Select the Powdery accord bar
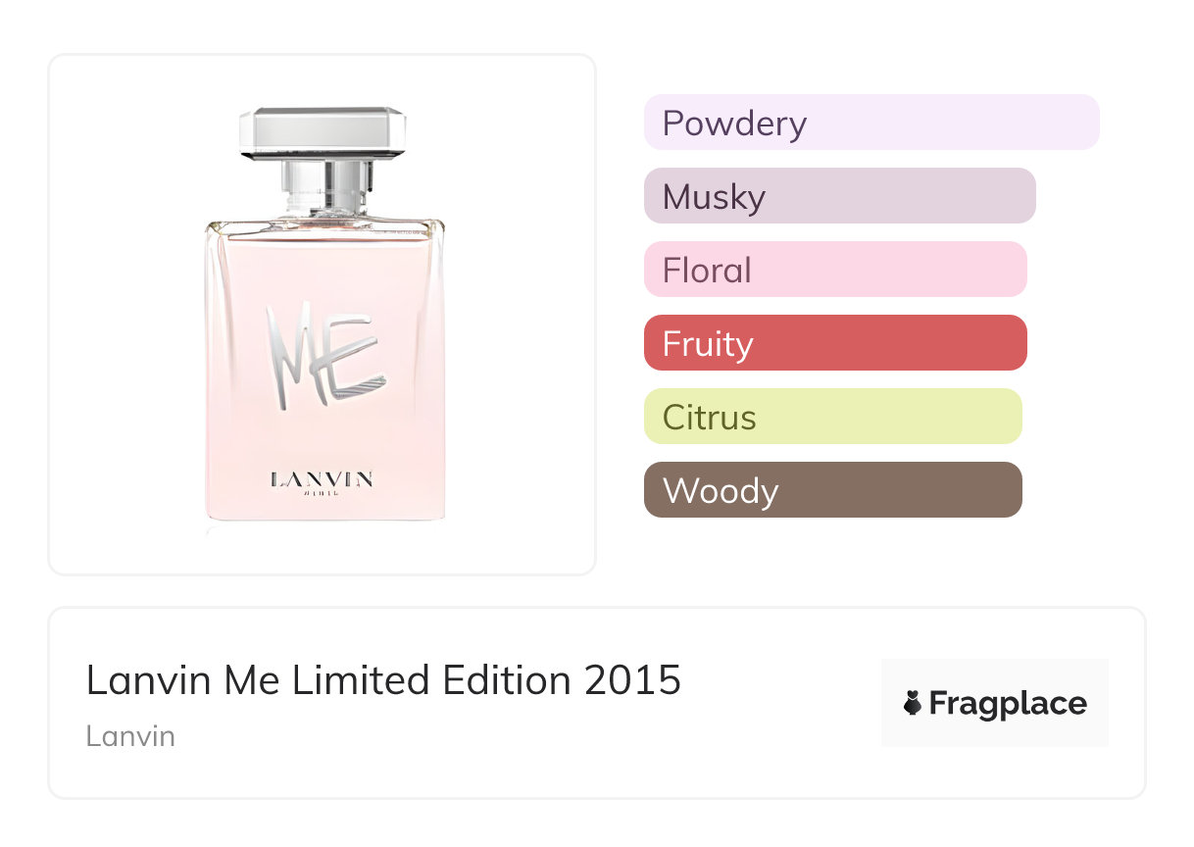1194x847 pixels. 871,123
